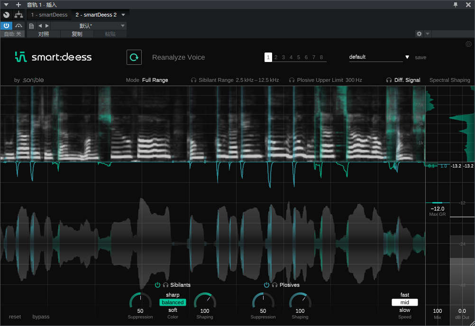The height and width of the screenshot is (326, 475).
Task: Toggle Diff. Signal headphone monitoring
Action: pos(389,80)
